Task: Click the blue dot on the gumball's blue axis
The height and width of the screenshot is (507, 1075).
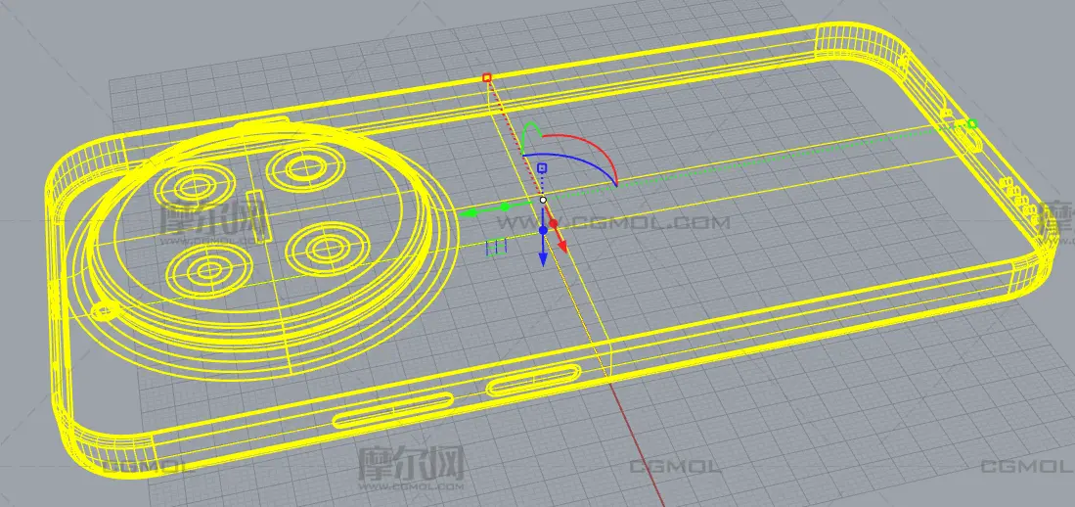Action: point(543,231)
